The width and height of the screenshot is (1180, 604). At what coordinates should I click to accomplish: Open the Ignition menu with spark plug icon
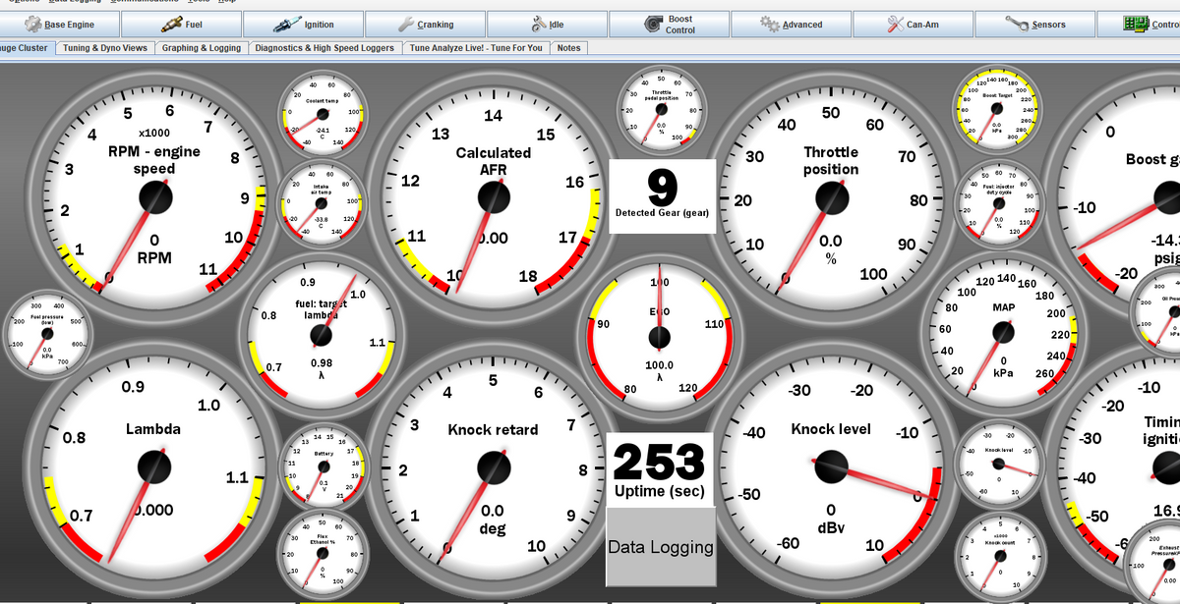[304, 24]
